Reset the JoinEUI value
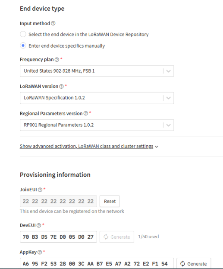 click(x=110, y=201)
